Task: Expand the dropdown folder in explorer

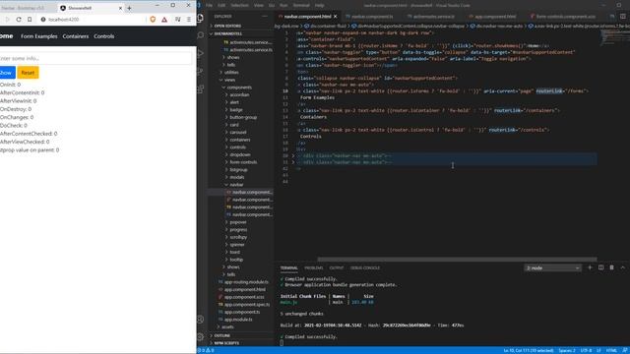Action: [x=240, y=154]
